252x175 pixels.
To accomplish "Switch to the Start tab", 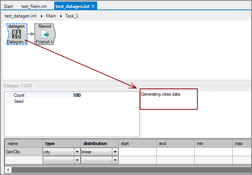I will (x=8, y=6).
